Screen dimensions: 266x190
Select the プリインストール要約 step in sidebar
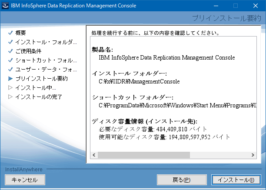pos(42,79)
